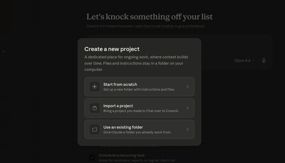
Task: Select the Start from scratch option title
Action: [120, 84]
